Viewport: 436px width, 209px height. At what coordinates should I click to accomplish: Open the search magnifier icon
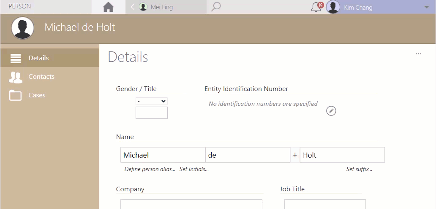[216, 7]
